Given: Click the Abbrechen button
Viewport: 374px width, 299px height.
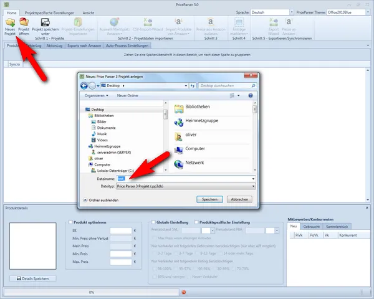Looking at the screenshot, I should [239, 199].
